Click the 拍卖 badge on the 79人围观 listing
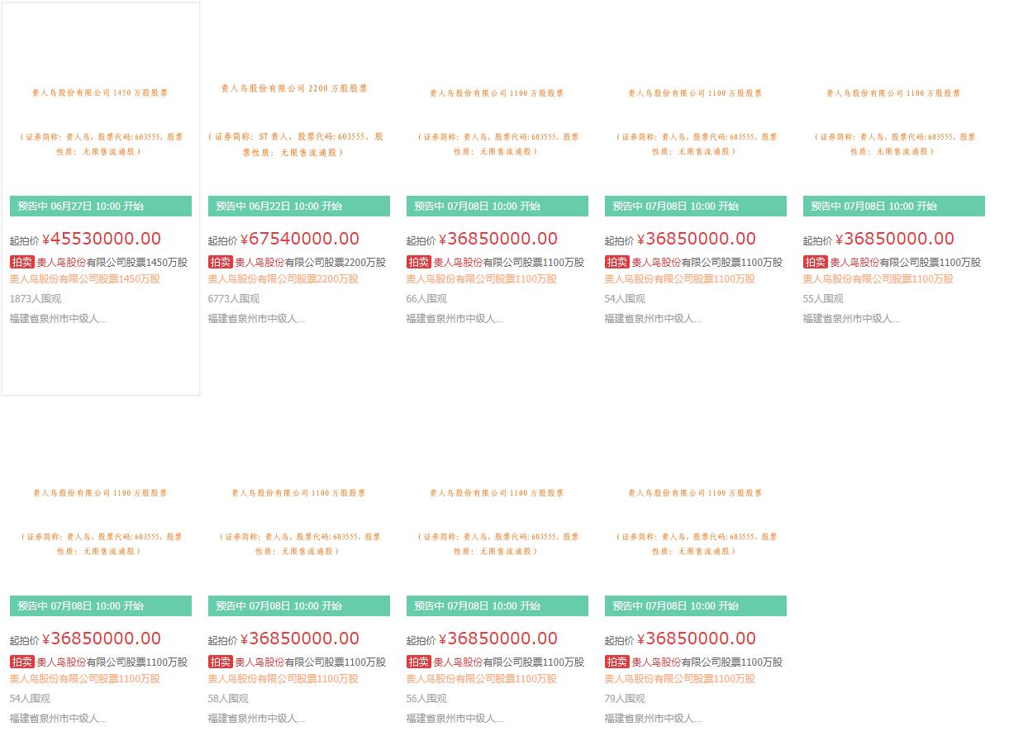This screenshot has height=736, width=1009. (x=617, y=662)
